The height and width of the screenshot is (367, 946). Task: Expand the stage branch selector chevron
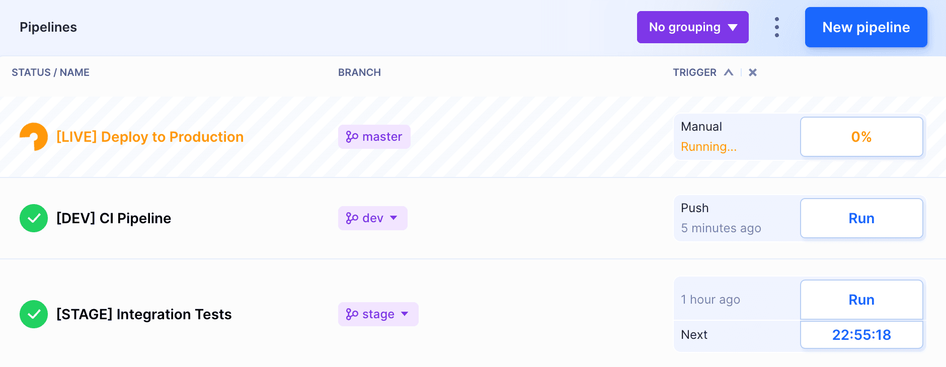(x=405, y=314)
